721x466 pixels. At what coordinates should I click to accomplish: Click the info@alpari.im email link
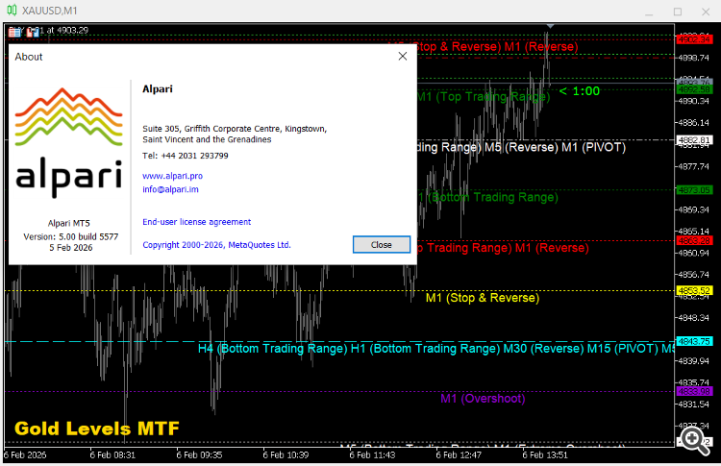[x=170, y=189]
